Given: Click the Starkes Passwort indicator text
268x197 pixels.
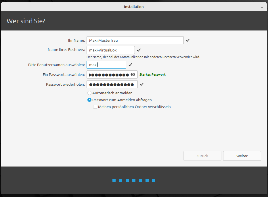Looking at the screenshot, I should pos(152,74).
